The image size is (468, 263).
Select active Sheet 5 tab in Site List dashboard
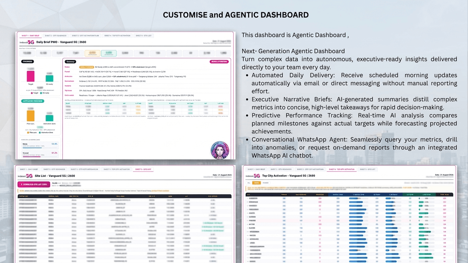tap(143, 169)
